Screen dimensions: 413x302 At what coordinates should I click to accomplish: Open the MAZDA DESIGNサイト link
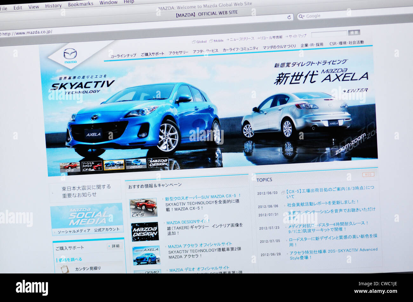point(187,222)
